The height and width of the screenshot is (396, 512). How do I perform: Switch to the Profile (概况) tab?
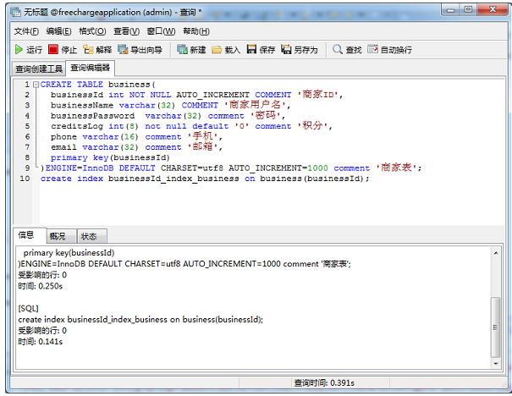pos(57,236)
